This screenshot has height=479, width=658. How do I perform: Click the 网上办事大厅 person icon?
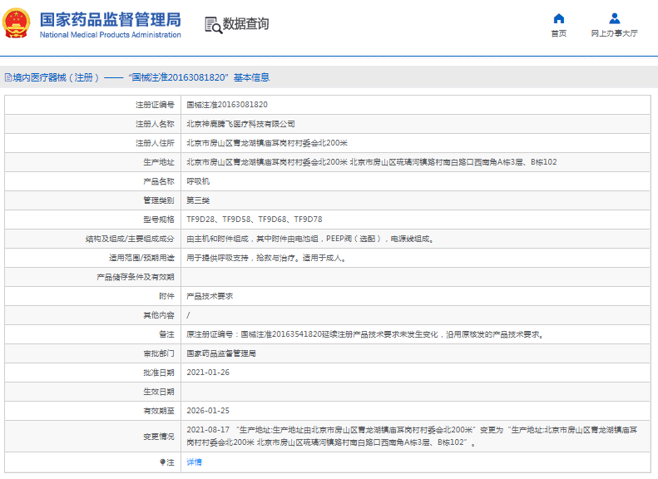pyautogui.click(x=614, y=18)
